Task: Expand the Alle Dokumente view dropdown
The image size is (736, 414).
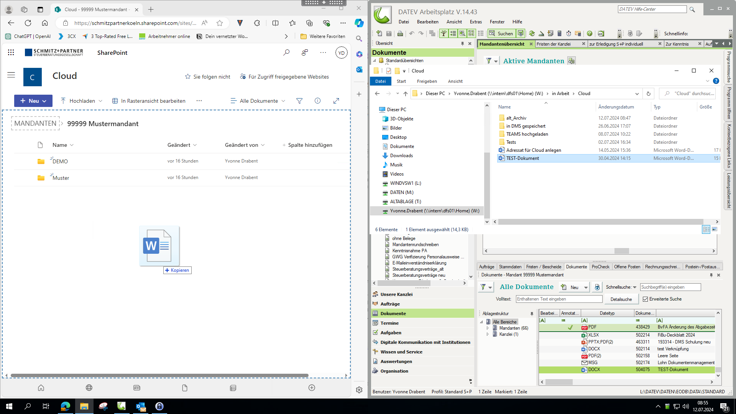Action: tap(258, 101)
